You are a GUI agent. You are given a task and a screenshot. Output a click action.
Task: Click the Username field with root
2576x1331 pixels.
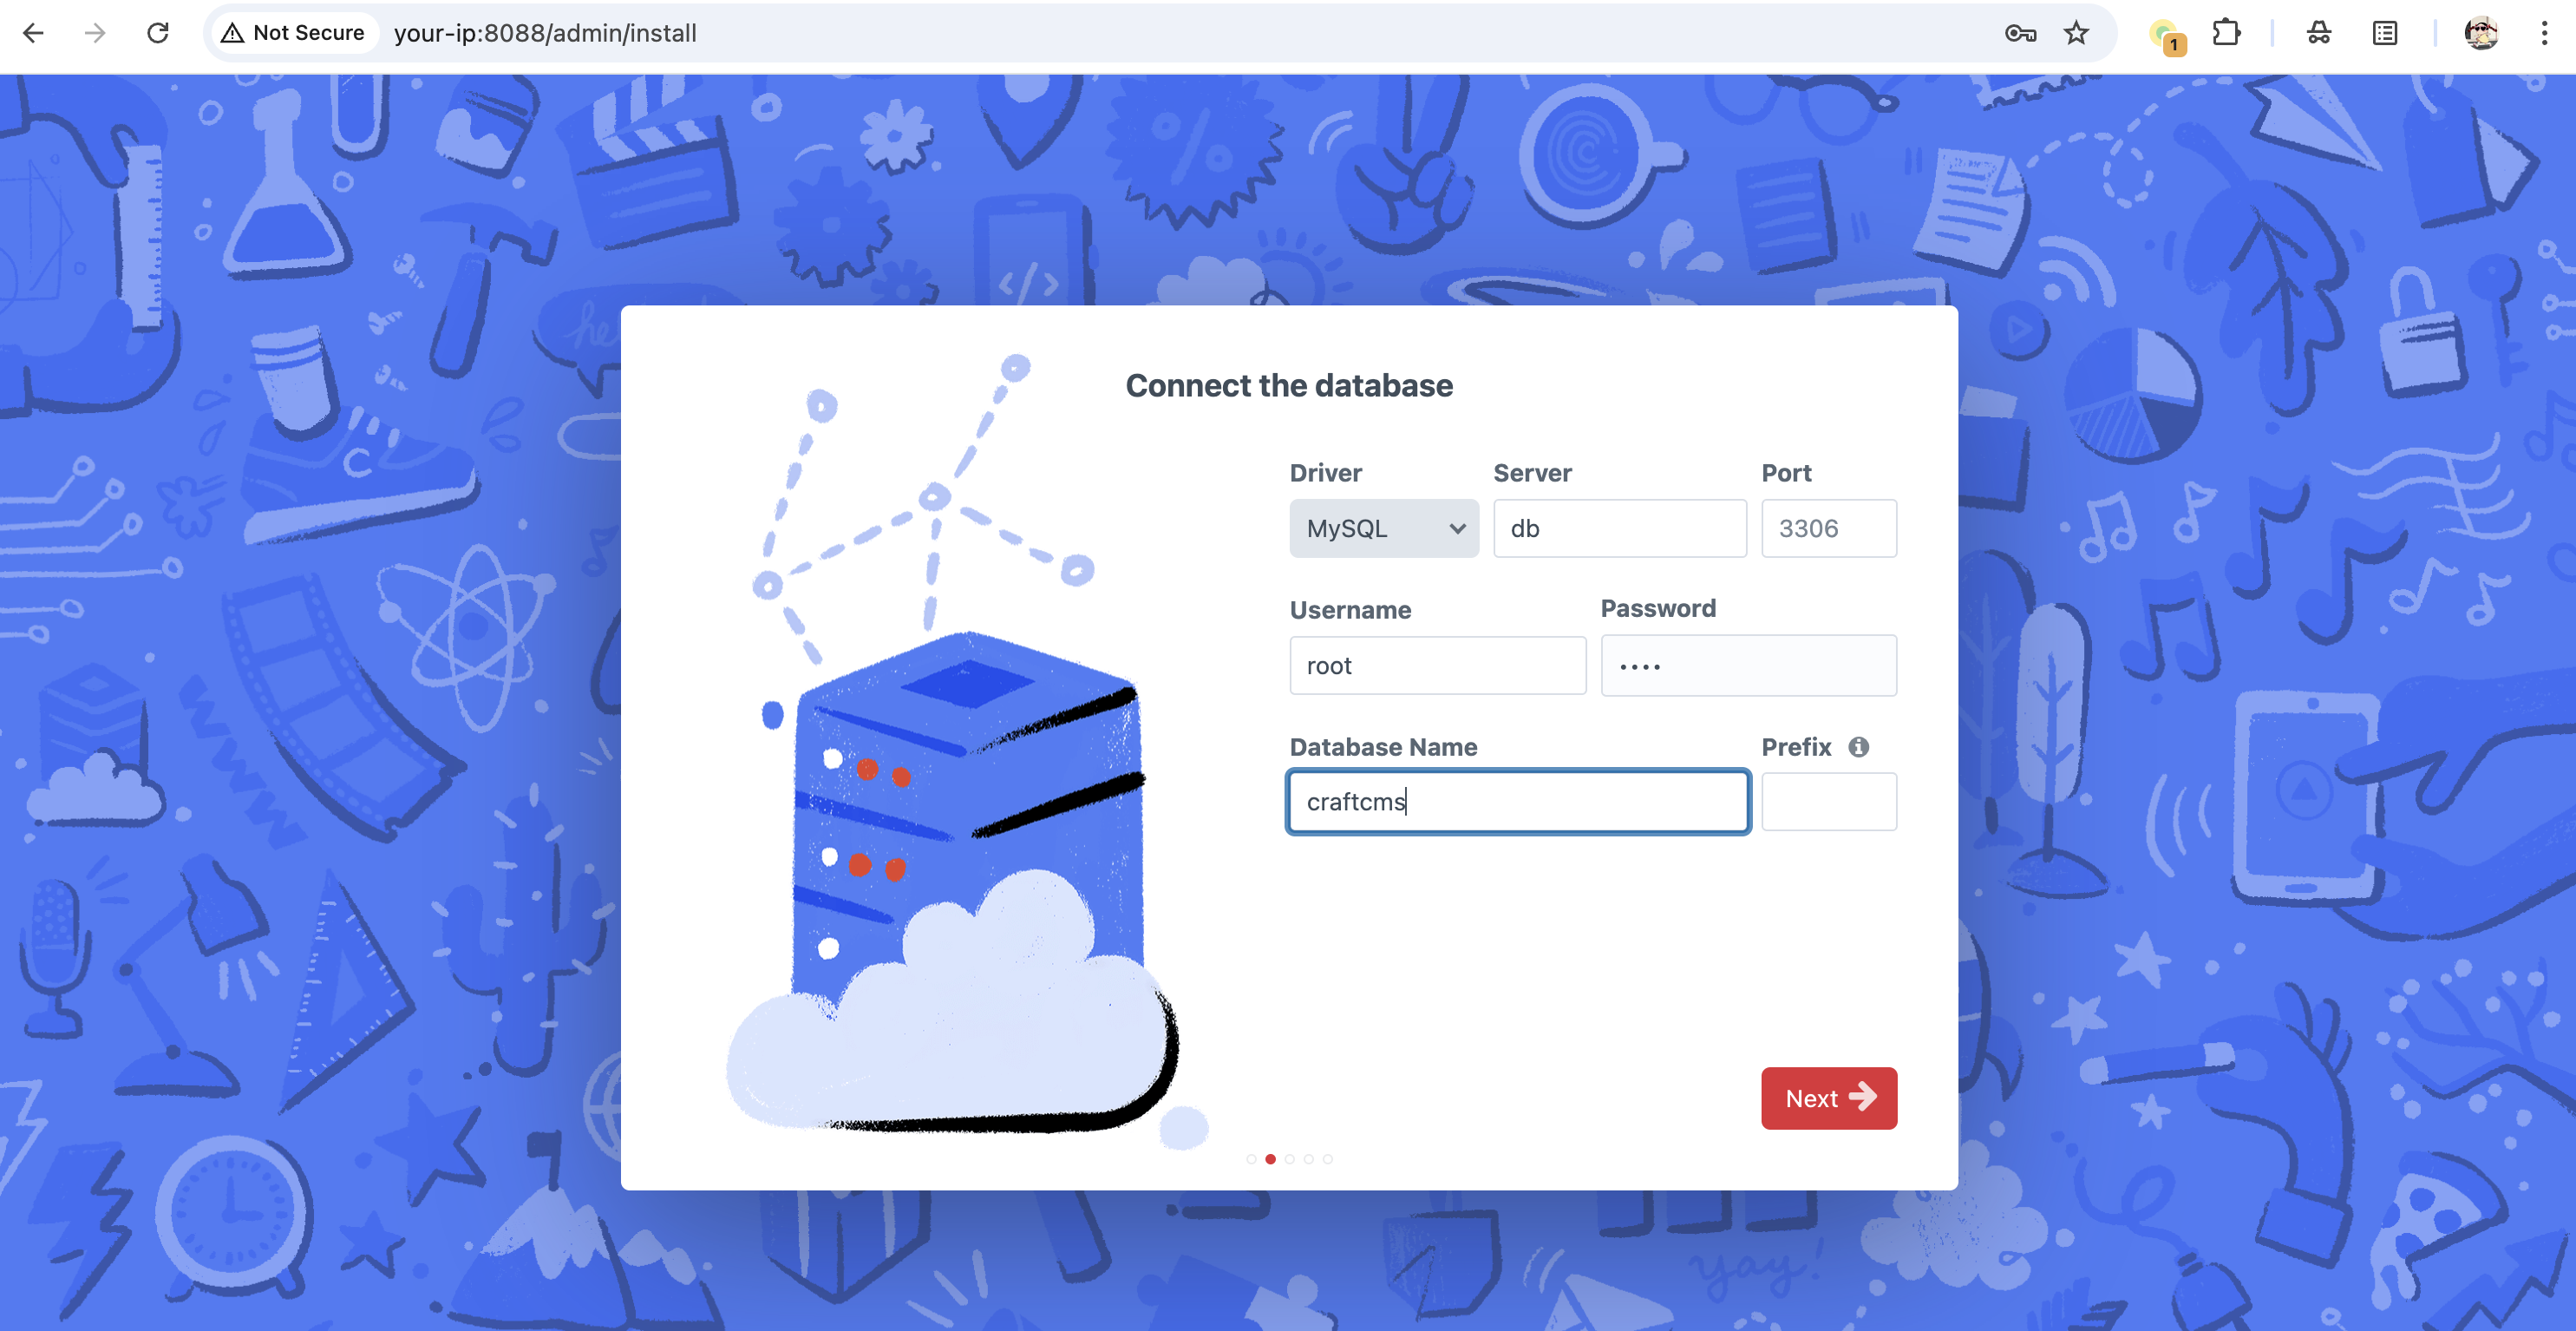click(1437, 665)
